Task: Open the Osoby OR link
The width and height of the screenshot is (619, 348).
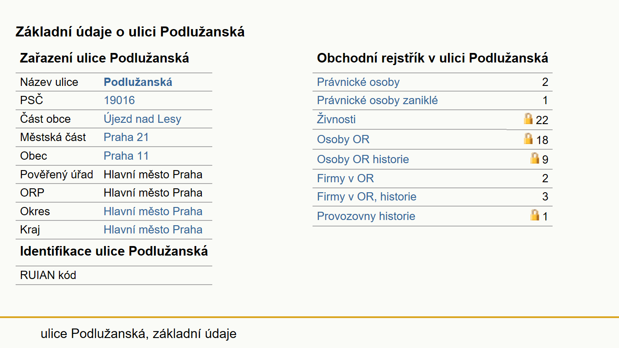Action: [343, 139]
